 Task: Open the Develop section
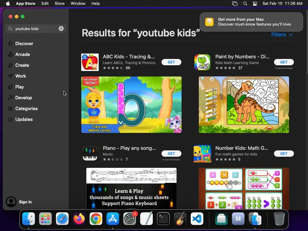[x=20, y=98]
